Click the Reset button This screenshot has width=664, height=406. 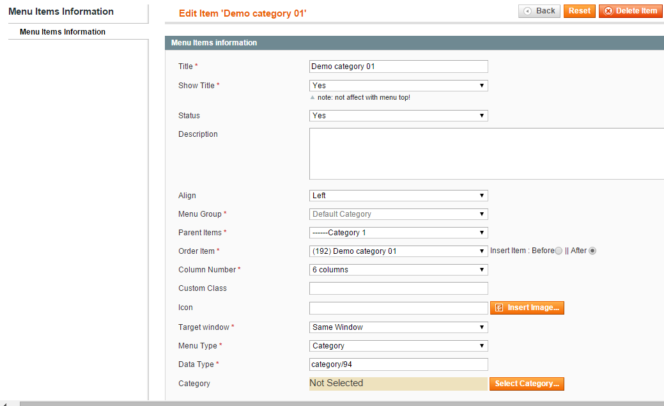tap(579, 11)
